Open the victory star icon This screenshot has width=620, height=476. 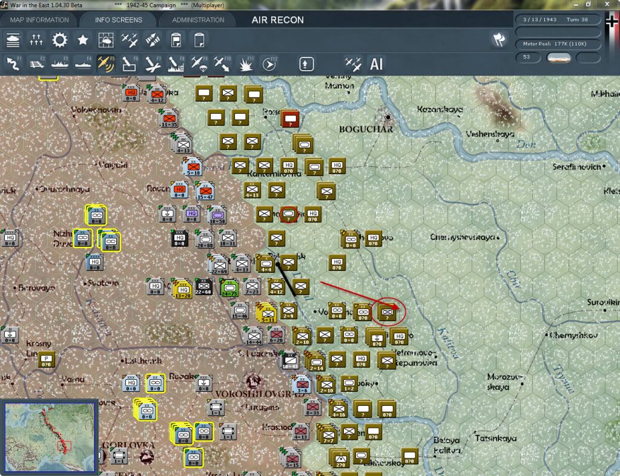82,40
